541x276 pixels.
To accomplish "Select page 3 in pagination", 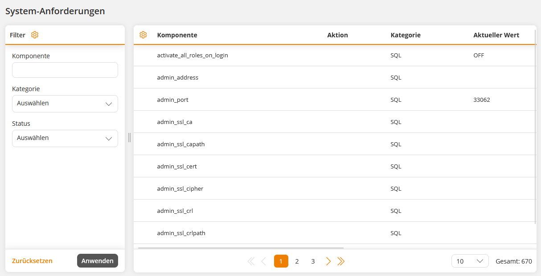I will coord(313,261).
